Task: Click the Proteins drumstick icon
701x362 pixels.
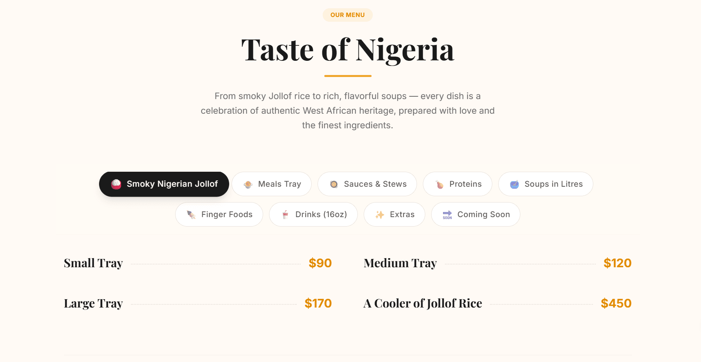Action: [x=439, y=184]
